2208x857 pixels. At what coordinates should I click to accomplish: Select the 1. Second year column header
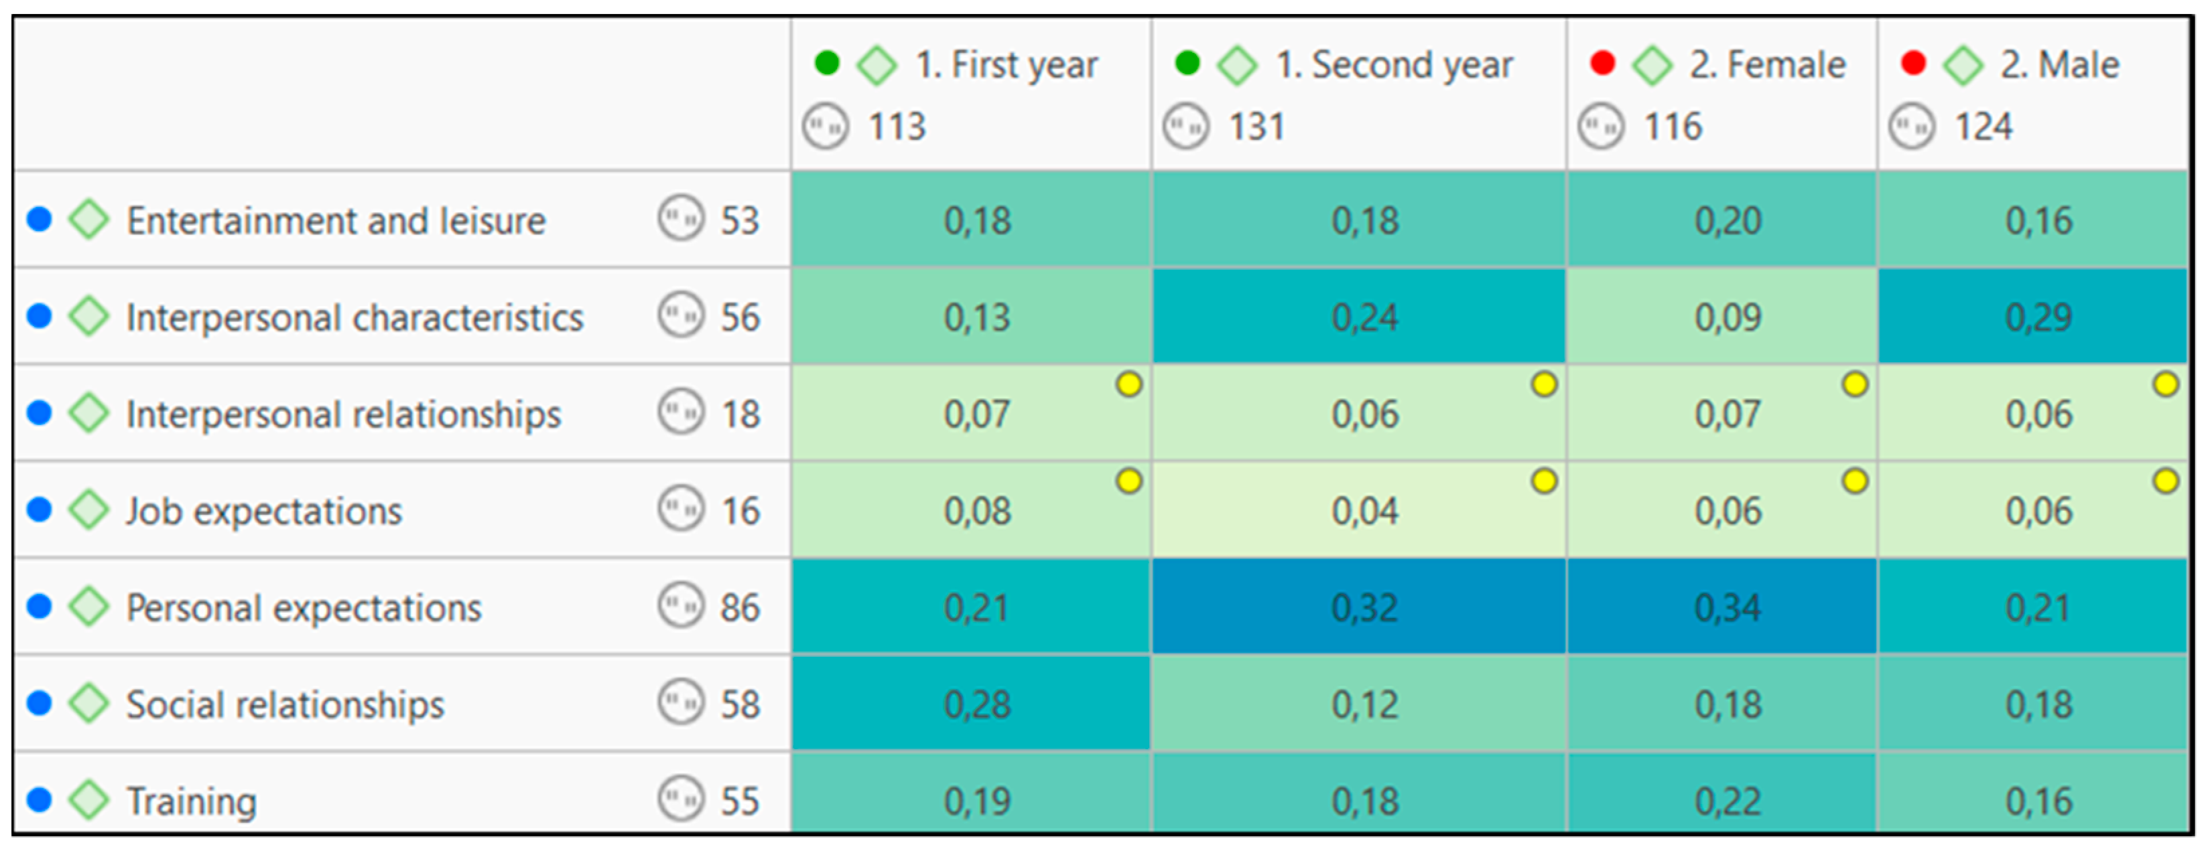click(x=1394, y=66)
